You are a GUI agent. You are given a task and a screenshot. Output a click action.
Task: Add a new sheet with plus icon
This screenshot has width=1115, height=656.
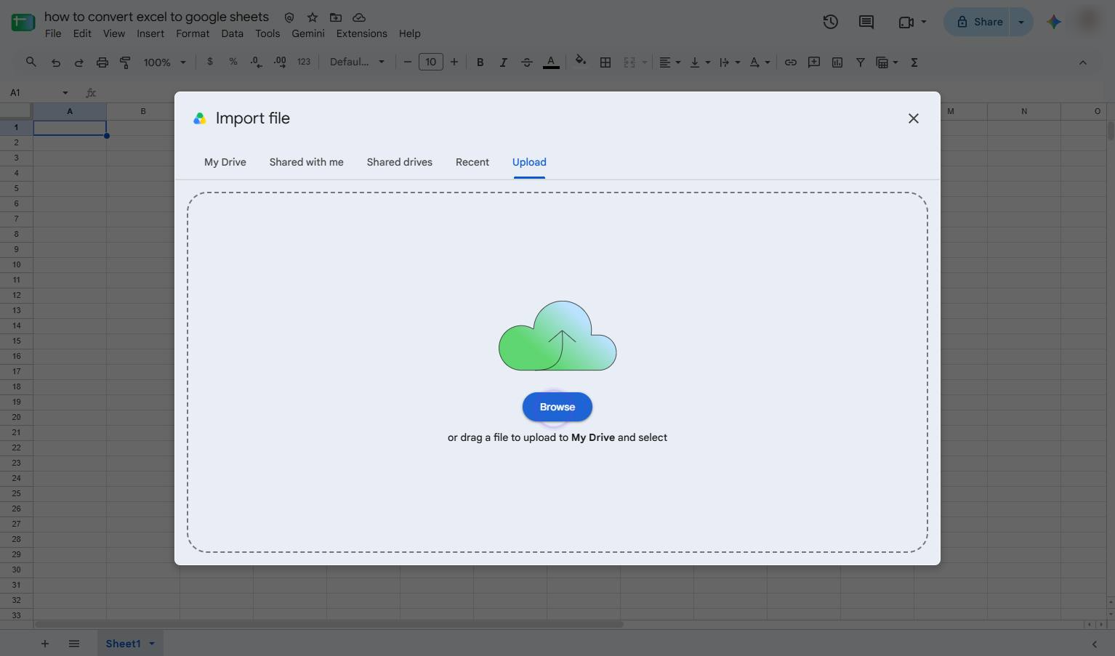[45, 644]
